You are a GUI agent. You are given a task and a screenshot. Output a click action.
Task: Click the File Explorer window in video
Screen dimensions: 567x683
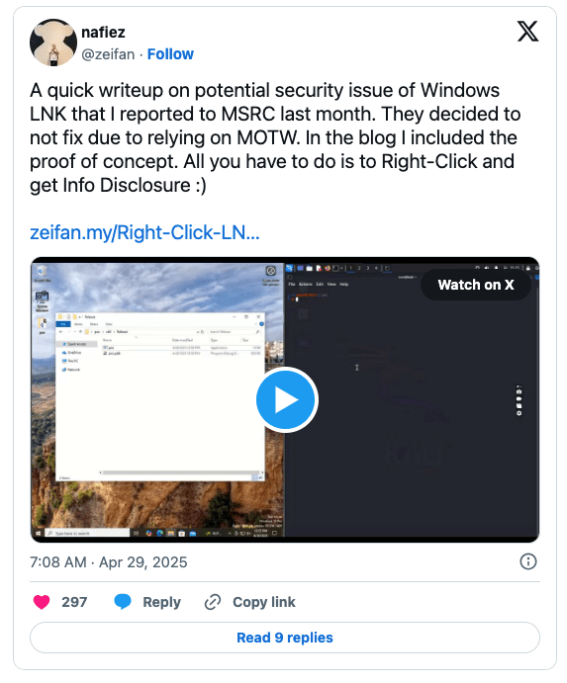coord(160,397)
